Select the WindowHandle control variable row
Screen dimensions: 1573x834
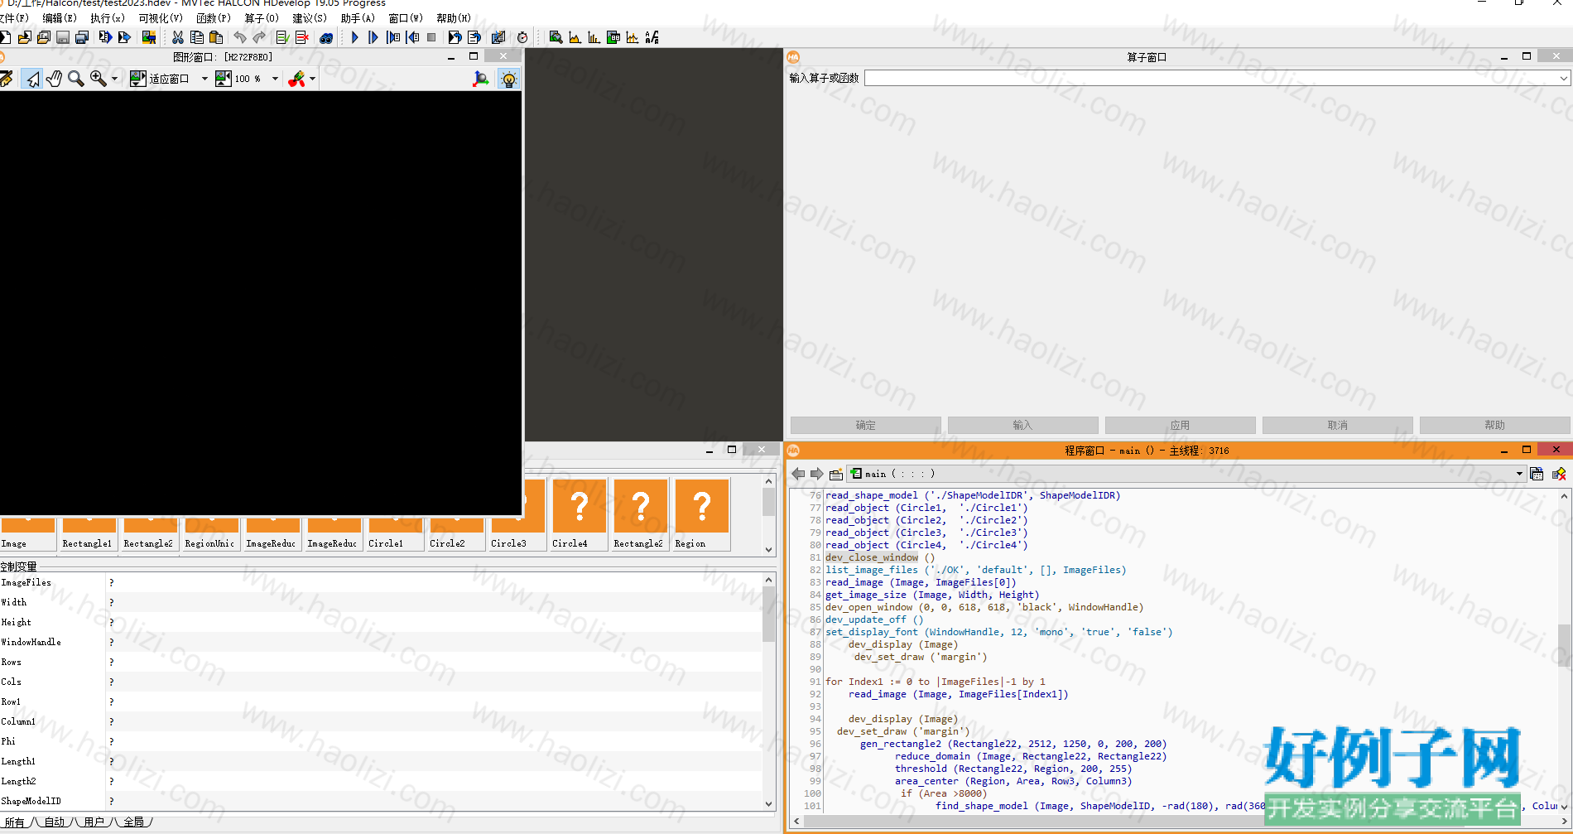(381, 642)
